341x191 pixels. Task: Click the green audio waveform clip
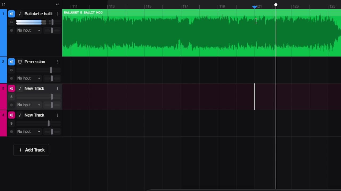point(202,33)
